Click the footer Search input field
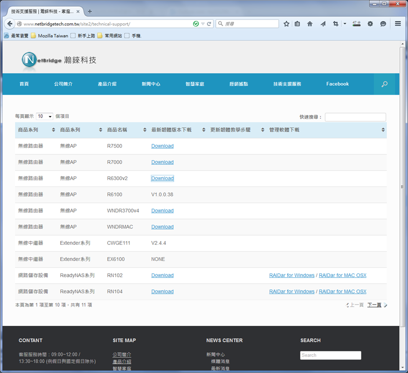 pos(330,356)
